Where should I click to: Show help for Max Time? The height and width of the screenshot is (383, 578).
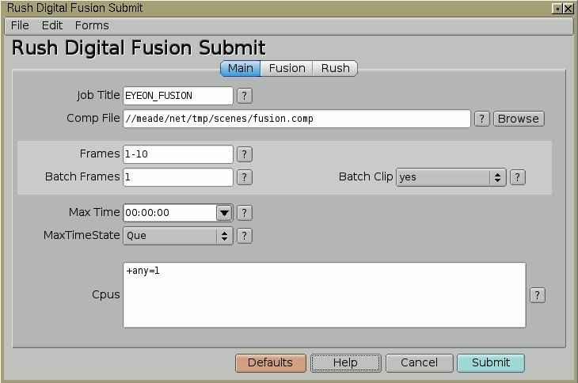pyautogui.click(x=245, y=213)
